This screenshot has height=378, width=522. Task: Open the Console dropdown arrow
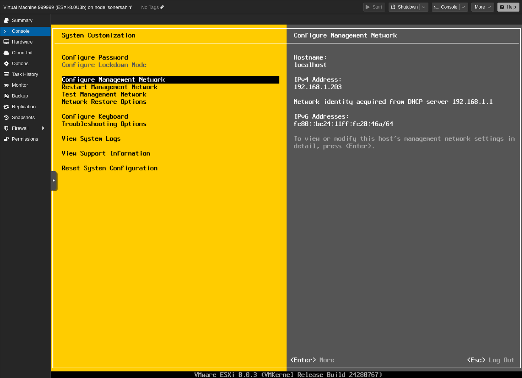click(x=463, y=7)
